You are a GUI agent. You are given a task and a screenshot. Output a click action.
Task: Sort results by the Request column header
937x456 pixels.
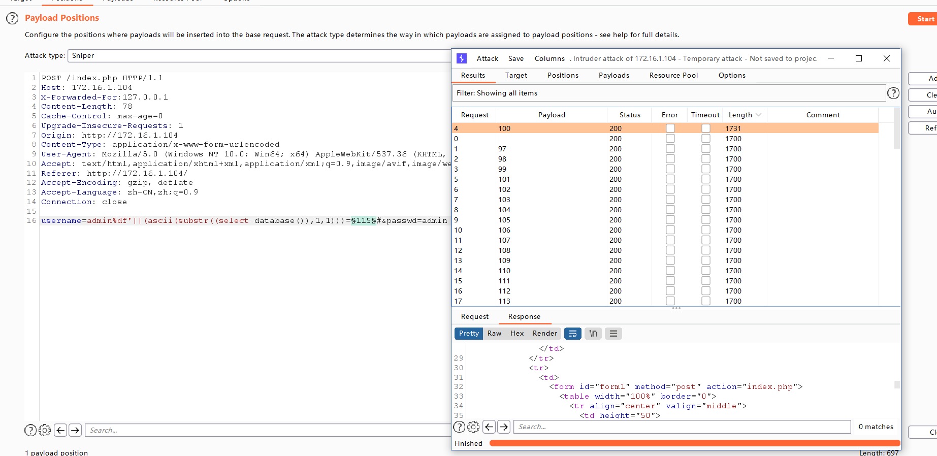(475, 115)
